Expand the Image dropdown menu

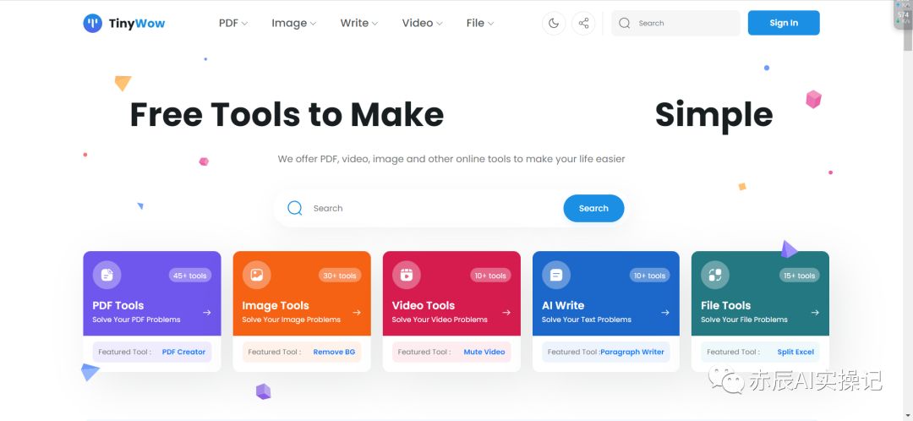(293, 24)
